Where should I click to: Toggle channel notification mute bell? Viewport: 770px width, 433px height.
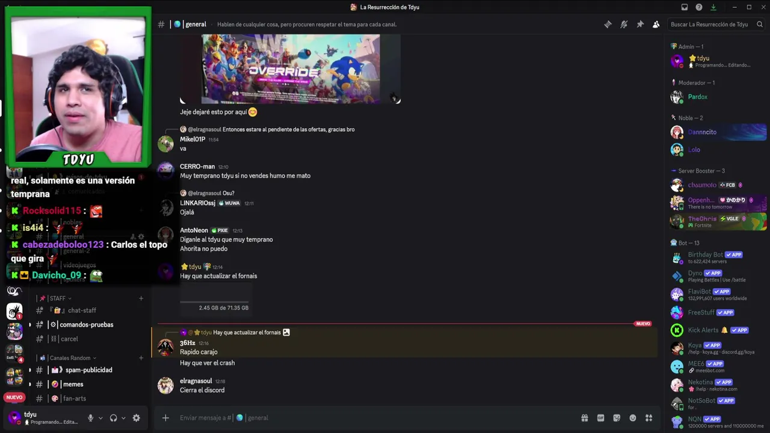pyautogui.click(x=624, y=24)
